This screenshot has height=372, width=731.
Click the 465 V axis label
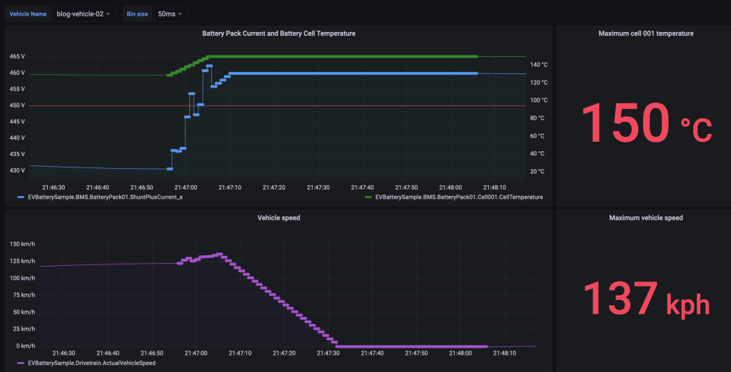17,56
